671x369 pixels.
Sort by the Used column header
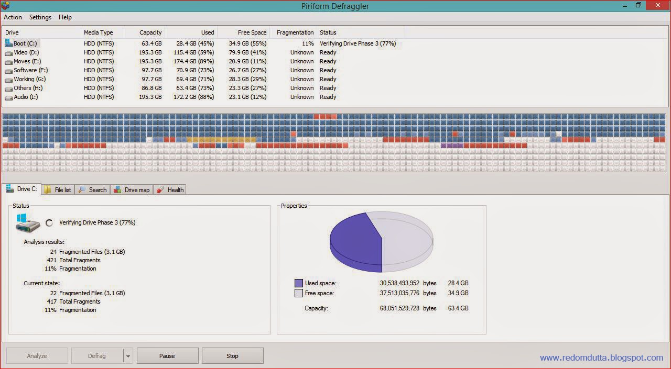click(191, 32)
